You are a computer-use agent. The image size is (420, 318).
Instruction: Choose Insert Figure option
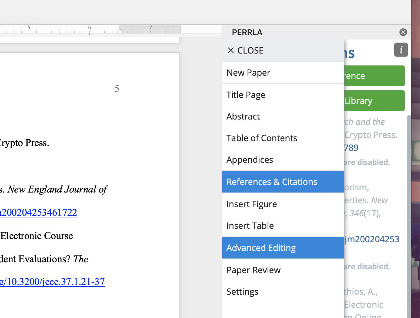click(x=283, y=204)
